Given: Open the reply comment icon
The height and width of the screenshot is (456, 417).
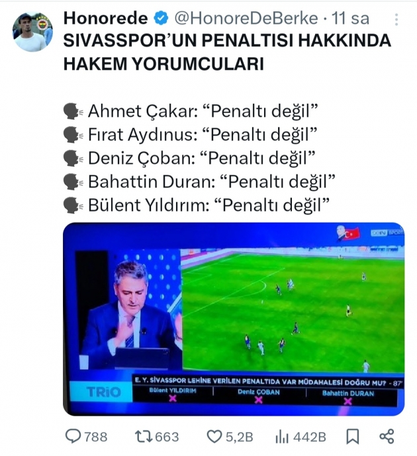Looking at the screenshot, I should (73, 437).
